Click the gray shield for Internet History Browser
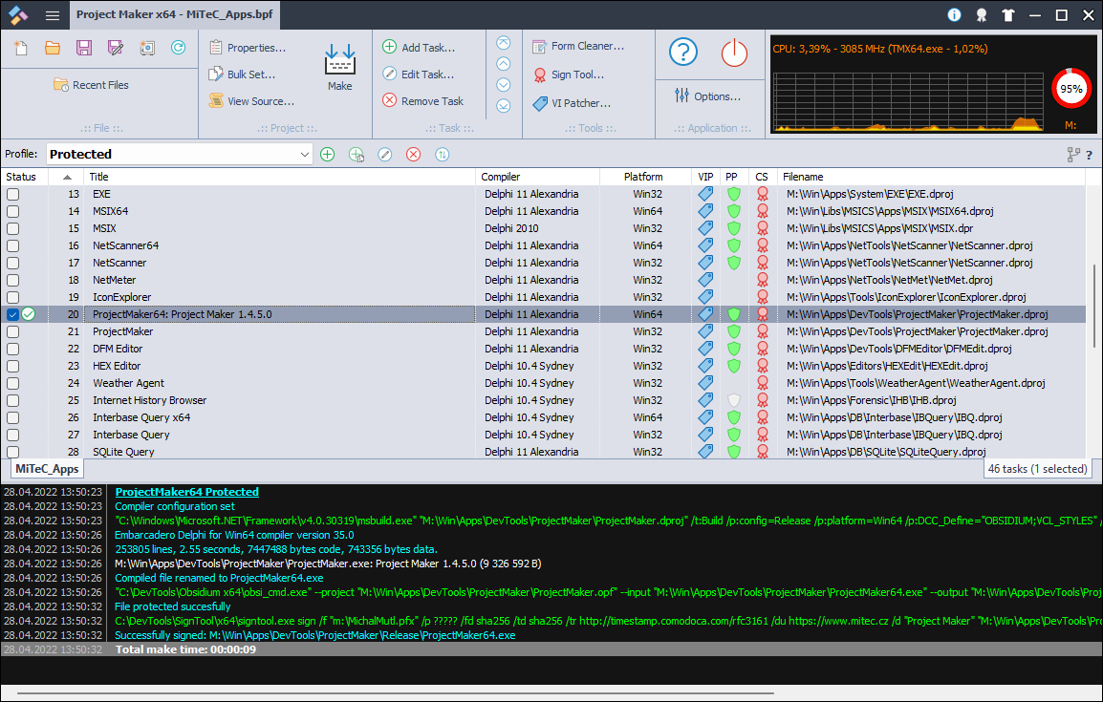 734,400
